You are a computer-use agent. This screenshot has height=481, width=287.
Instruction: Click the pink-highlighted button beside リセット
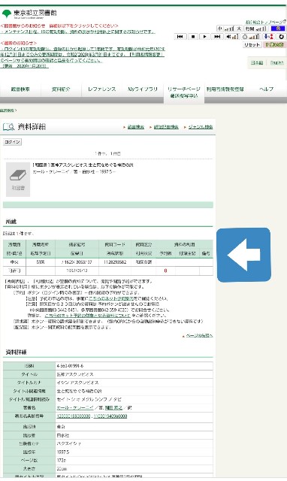pyautogui.click(x=274, y=45)
